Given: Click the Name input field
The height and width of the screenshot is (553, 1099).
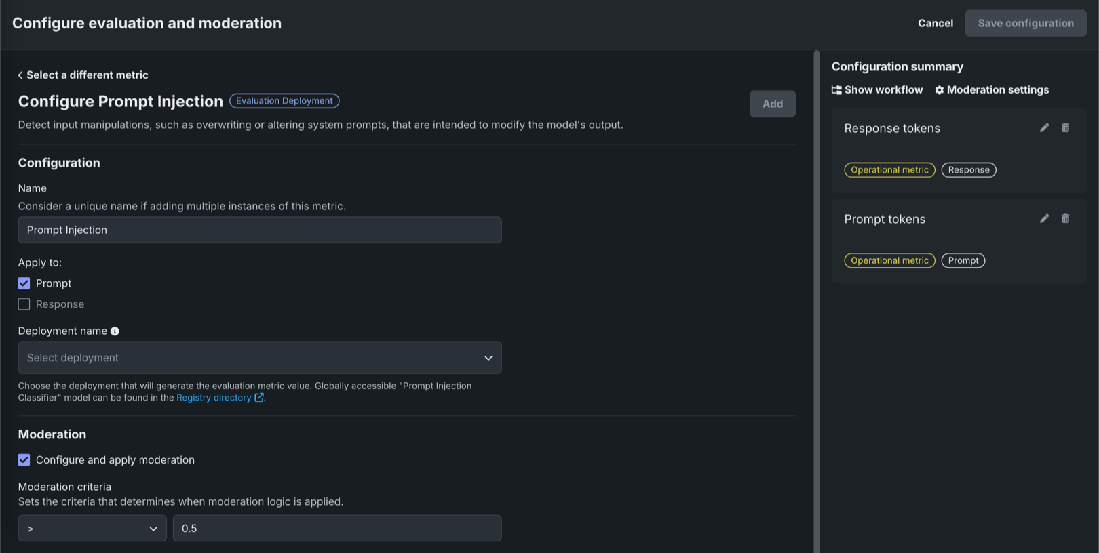Looking at the screenshot, I should tap(259, 230).
